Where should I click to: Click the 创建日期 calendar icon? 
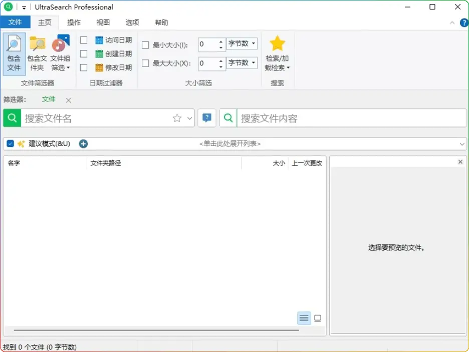pyautogui.click(x=99, y=53)
